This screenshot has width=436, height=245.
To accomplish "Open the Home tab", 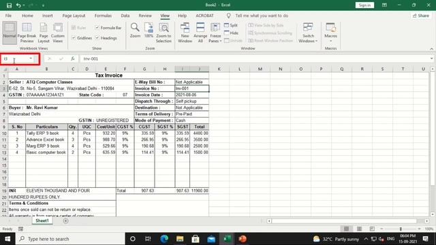I will pos(27,16).
